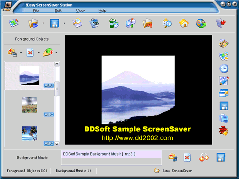Click the mailbox toolbar icon

pos(130,23)
